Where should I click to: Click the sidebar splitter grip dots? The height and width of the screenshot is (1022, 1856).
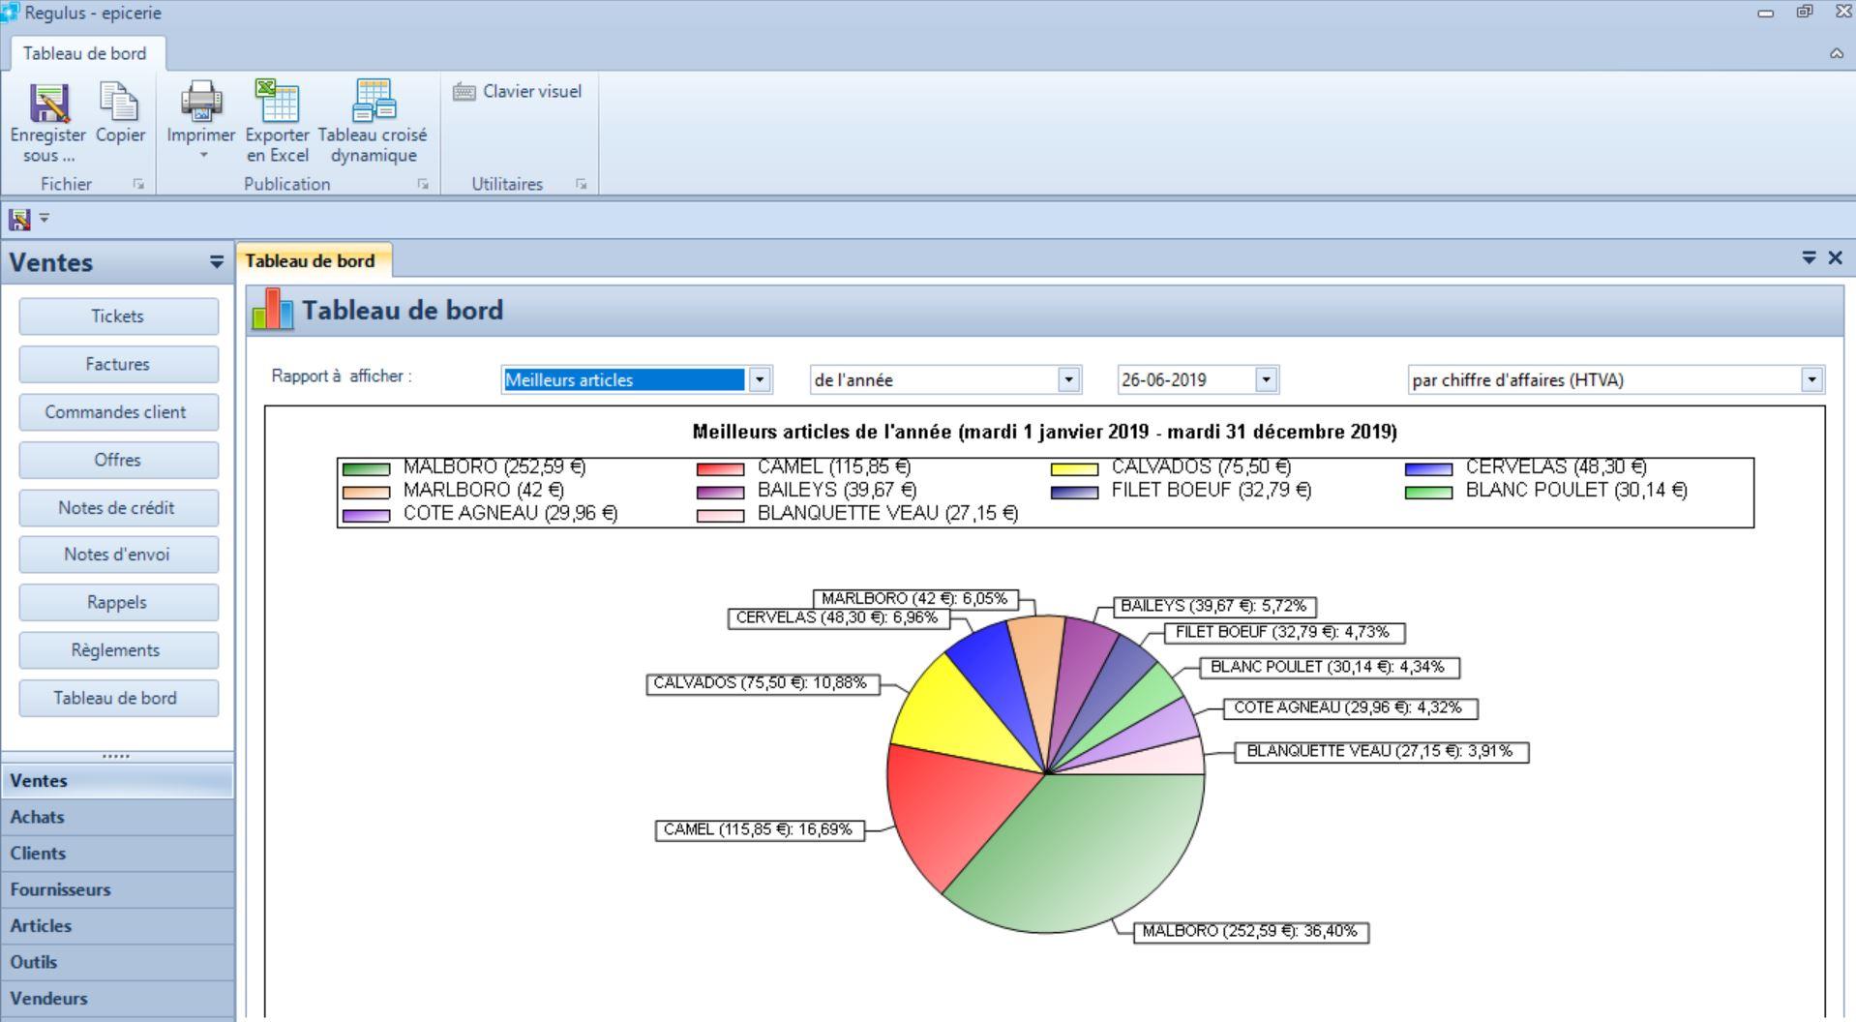(116, 755)
